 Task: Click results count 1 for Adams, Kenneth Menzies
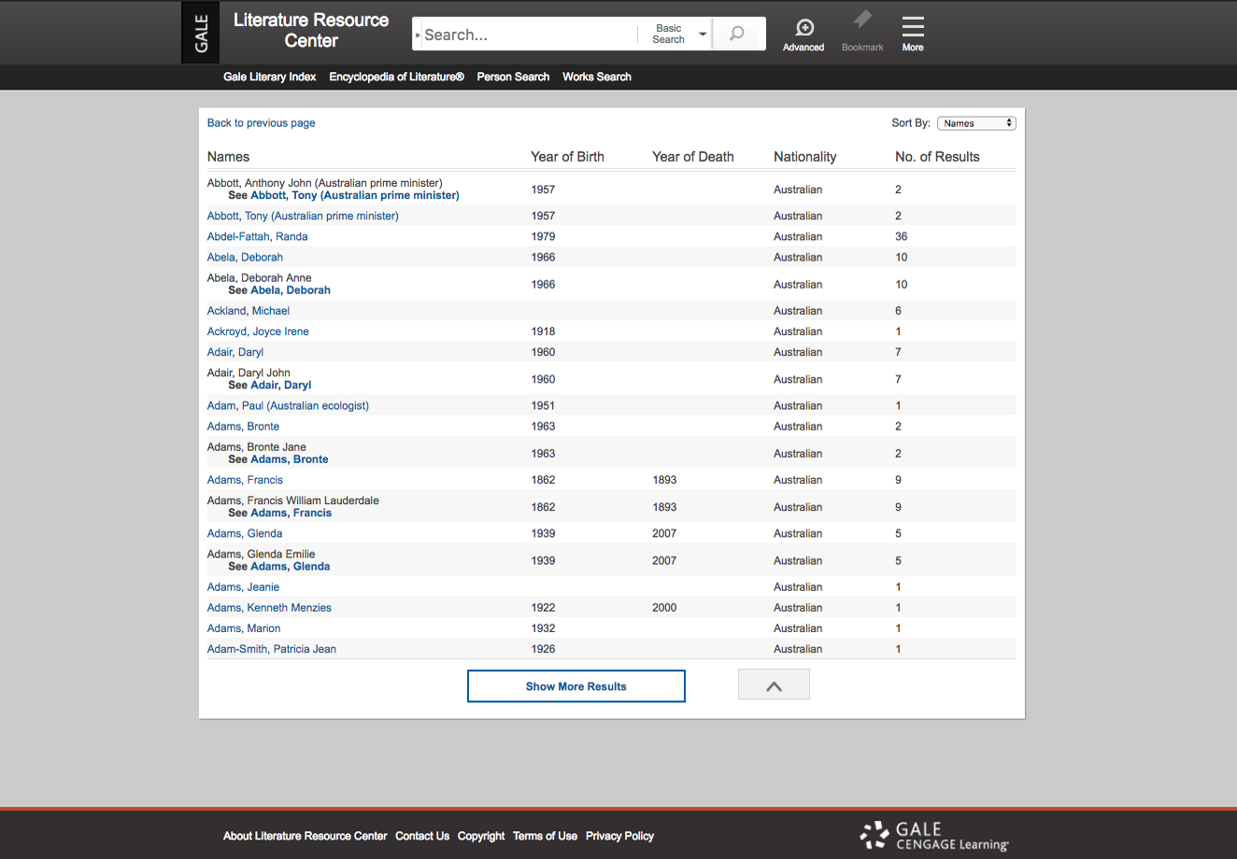(x=899, y=608)
